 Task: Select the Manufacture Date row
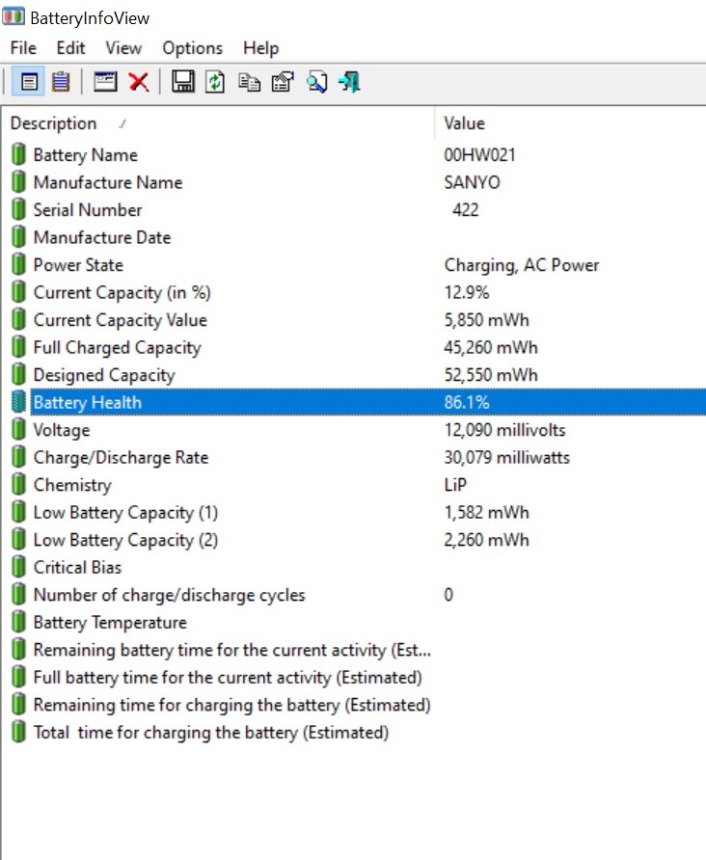(354, 237)
